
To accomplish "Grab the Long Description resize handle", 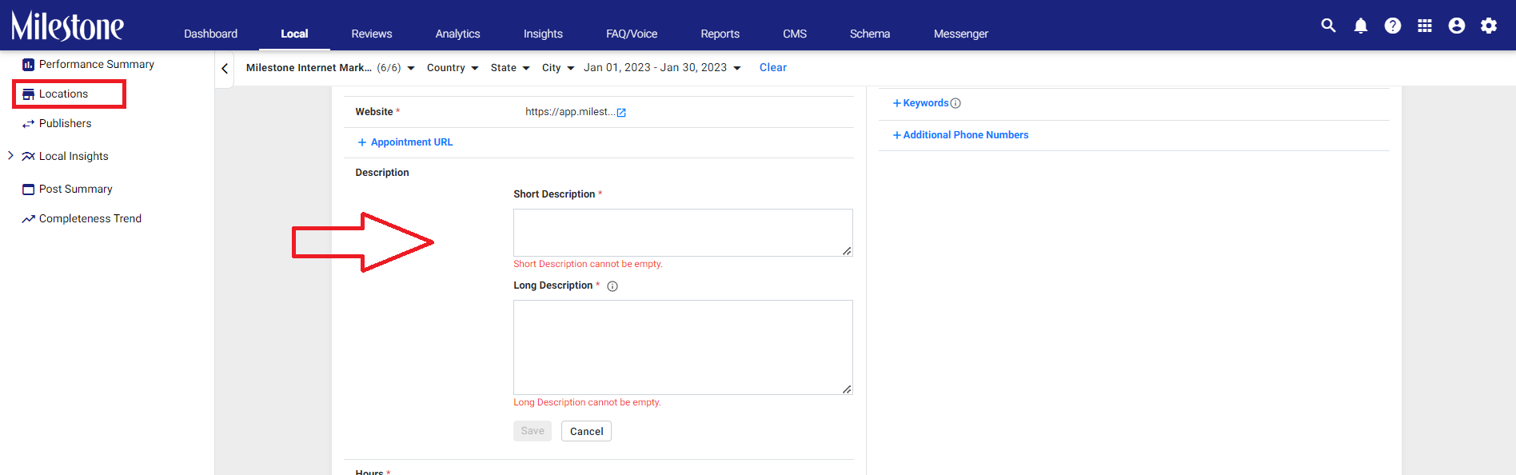I will 847,389.
